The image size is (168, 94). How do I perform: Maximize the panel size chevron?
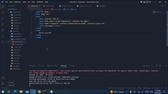[163, 66]
